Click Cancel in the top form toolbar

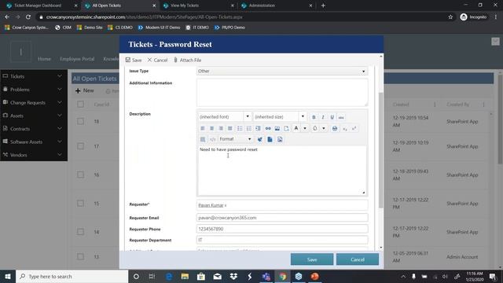157,60
